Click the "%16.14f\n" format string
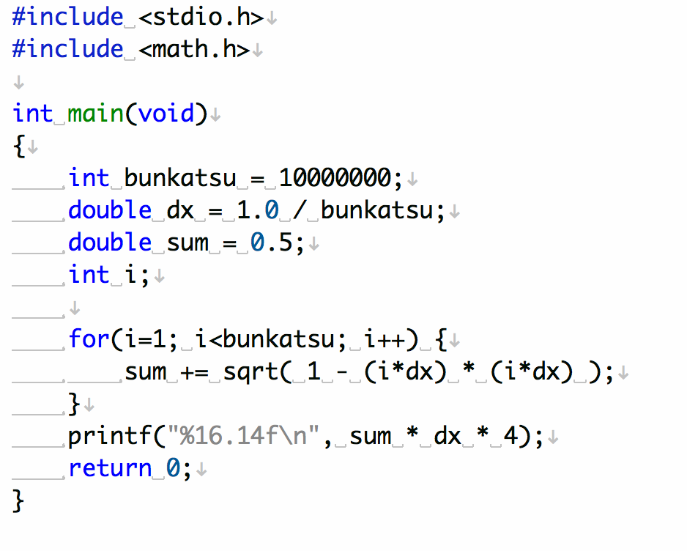The height and width of the screenshot is (551, 687). [x=250, y=436]
